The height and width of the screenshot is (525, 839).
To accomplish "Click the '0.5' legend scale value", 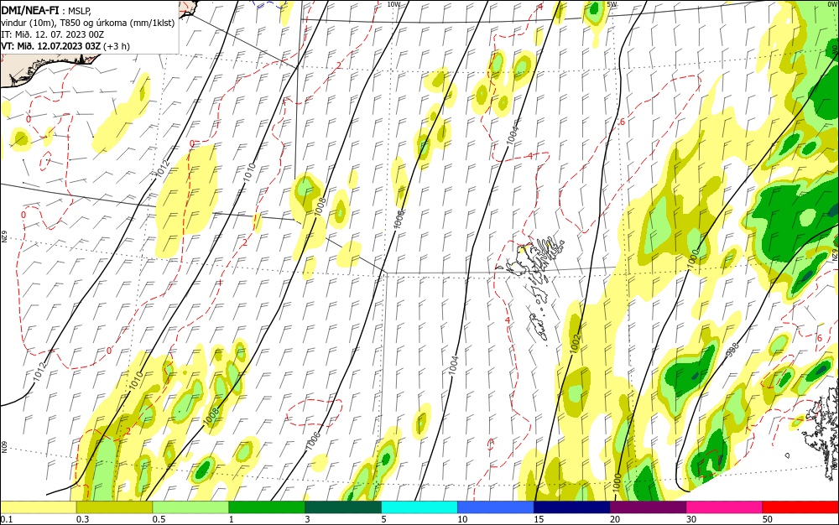I will click(x=159, y=520).
